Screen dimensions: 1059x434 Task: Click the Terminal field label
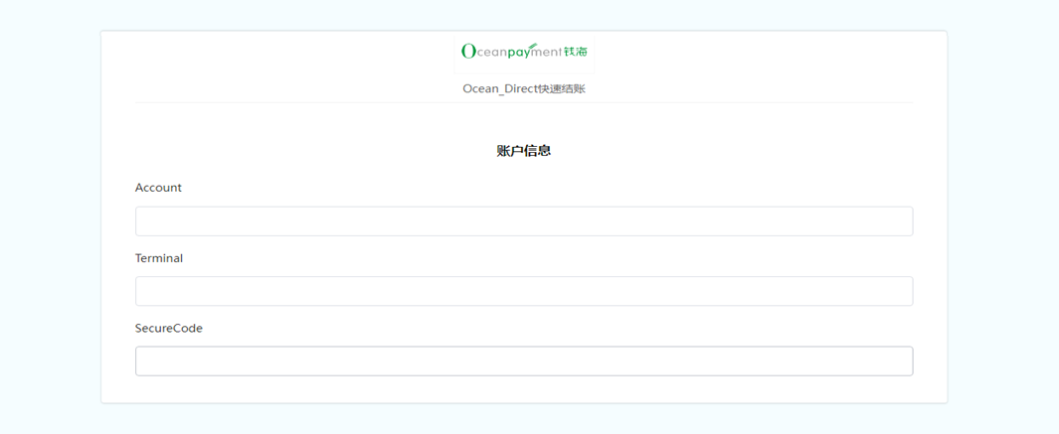tap(159, 258)
